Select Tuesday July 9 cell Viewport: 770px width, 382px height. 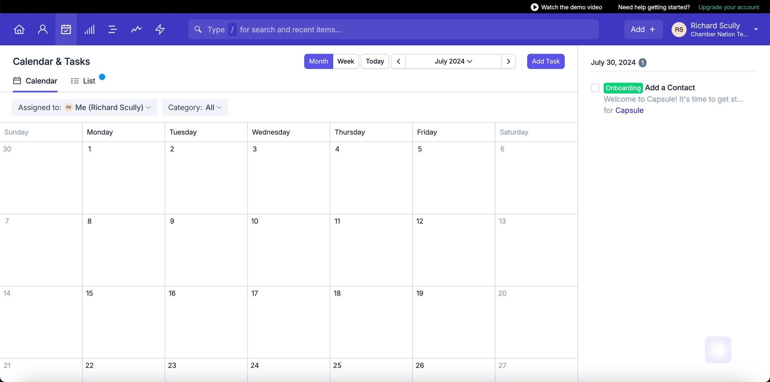click(206, 250)
